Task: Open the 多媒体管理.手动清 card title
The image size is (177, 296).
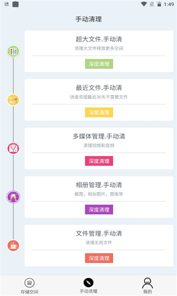Action: pyautogui.click(x=99, y=136)
